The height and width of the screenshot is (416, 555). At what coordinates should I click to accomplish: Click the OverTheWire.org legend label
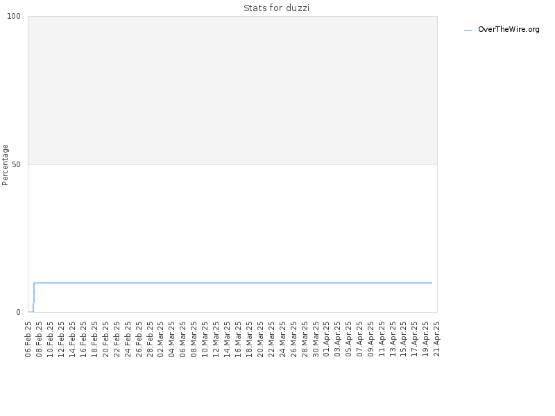pyautogui.click(x=509, y=30)
